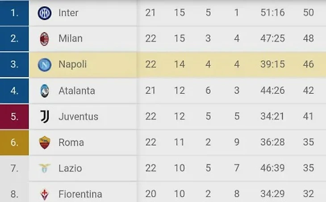Click the Fiorentina team name

point(80,194)
